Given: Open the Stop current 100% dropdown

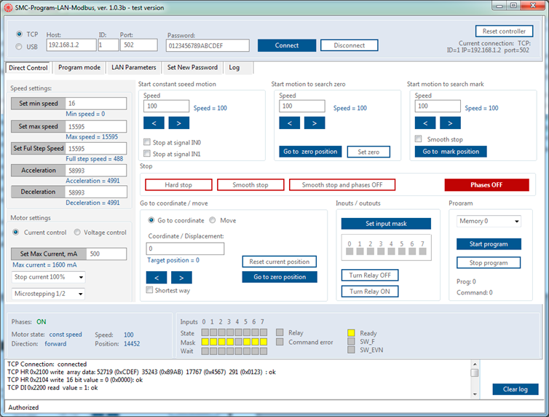Looking at the screenshot, I should [48, 277].
